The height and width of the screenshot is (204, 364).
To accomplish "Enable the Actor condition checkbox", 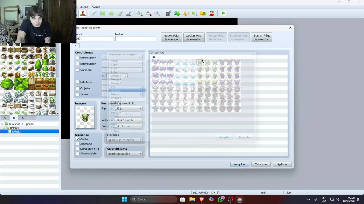I will (x=78, y=94).
